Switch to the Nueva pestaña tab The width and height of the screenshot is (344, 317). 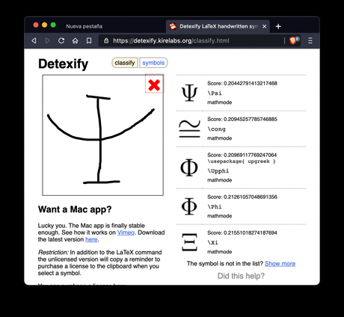[x=84, y=26]
